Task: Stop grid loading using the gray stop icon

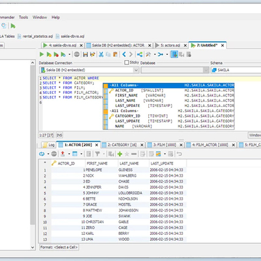Action: (x=54, y=154)
